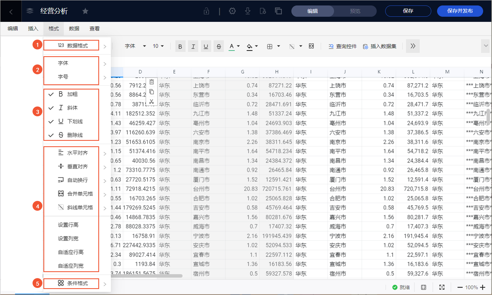Screen dimensions: 492x295
Task: Click the fullscreen expand icon in the status bar
Action: pyautogui.click(x=442, y=287)
